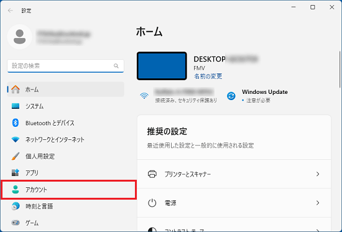This screenshot has width=342, height=232.
Task: Click the 推奨の設定 heading
Action: 167,131
